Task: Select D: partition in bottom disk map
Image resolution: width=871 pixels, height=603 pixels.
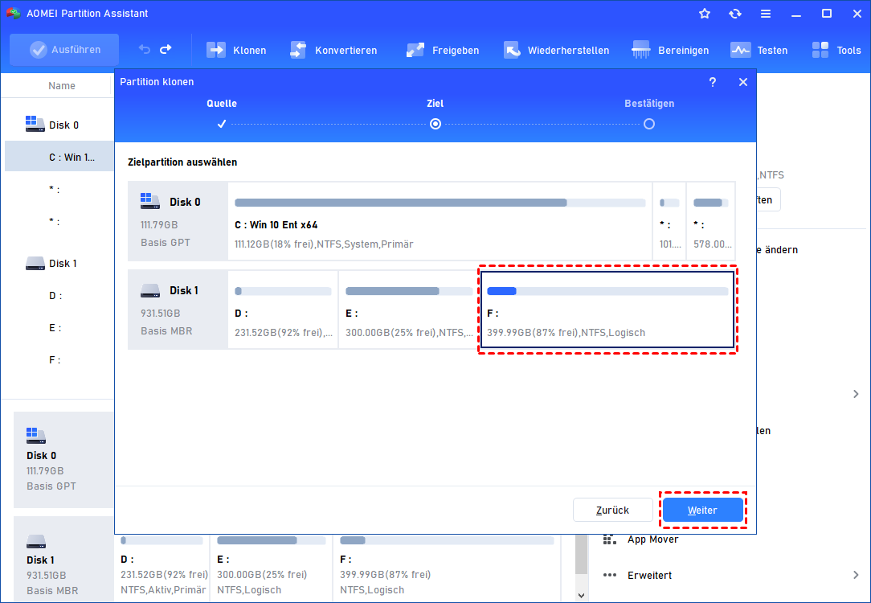Action: pos(162,566)
